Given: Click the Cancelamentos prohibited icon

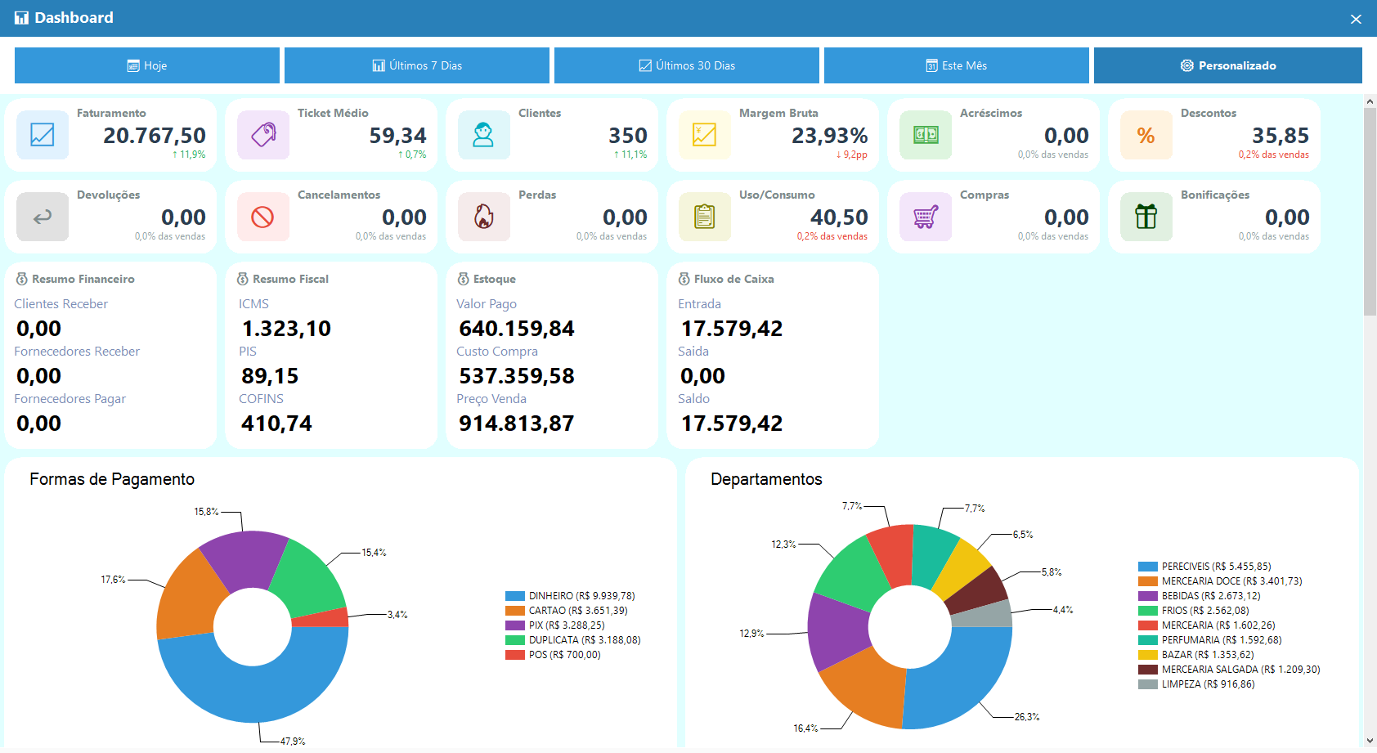Looking at the screenshot, I should 263,217.
